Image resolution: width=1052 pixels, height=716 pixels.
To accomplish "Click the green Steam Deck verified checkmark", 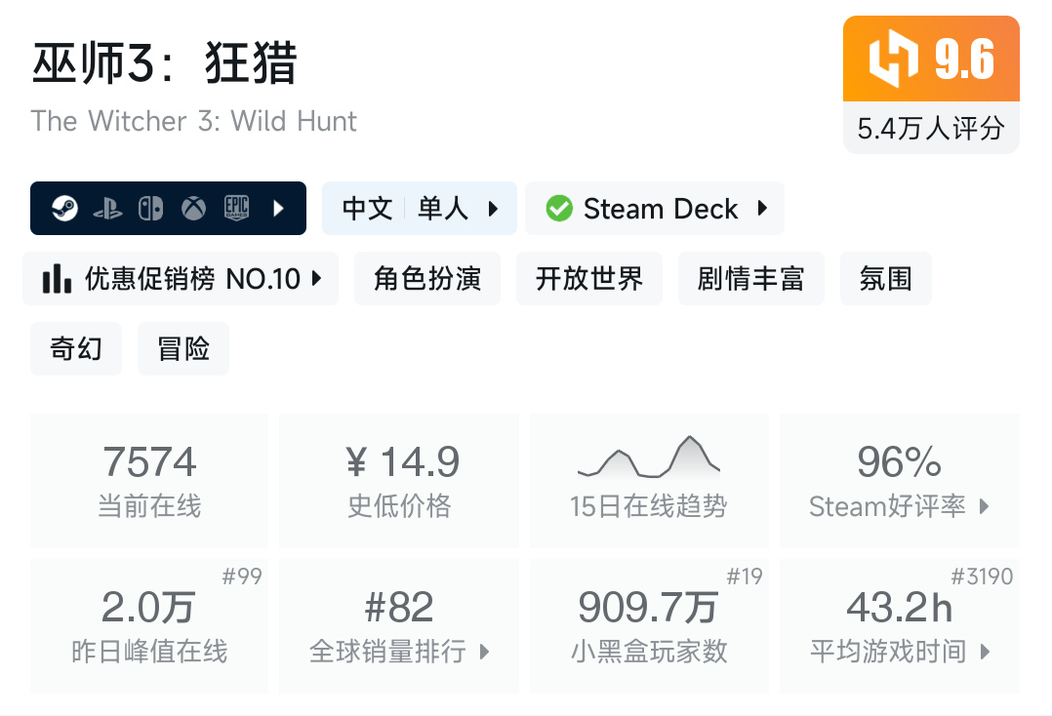I will point(558,209).
